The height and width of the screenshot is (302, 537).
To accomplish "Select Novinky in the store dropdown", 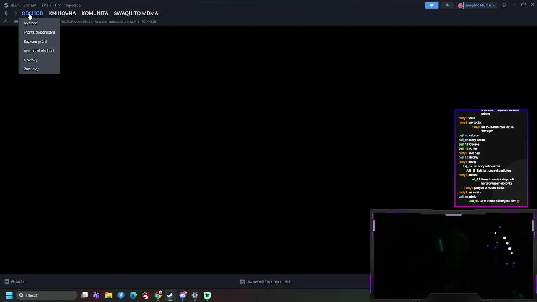I will click(x=39, y=60).
